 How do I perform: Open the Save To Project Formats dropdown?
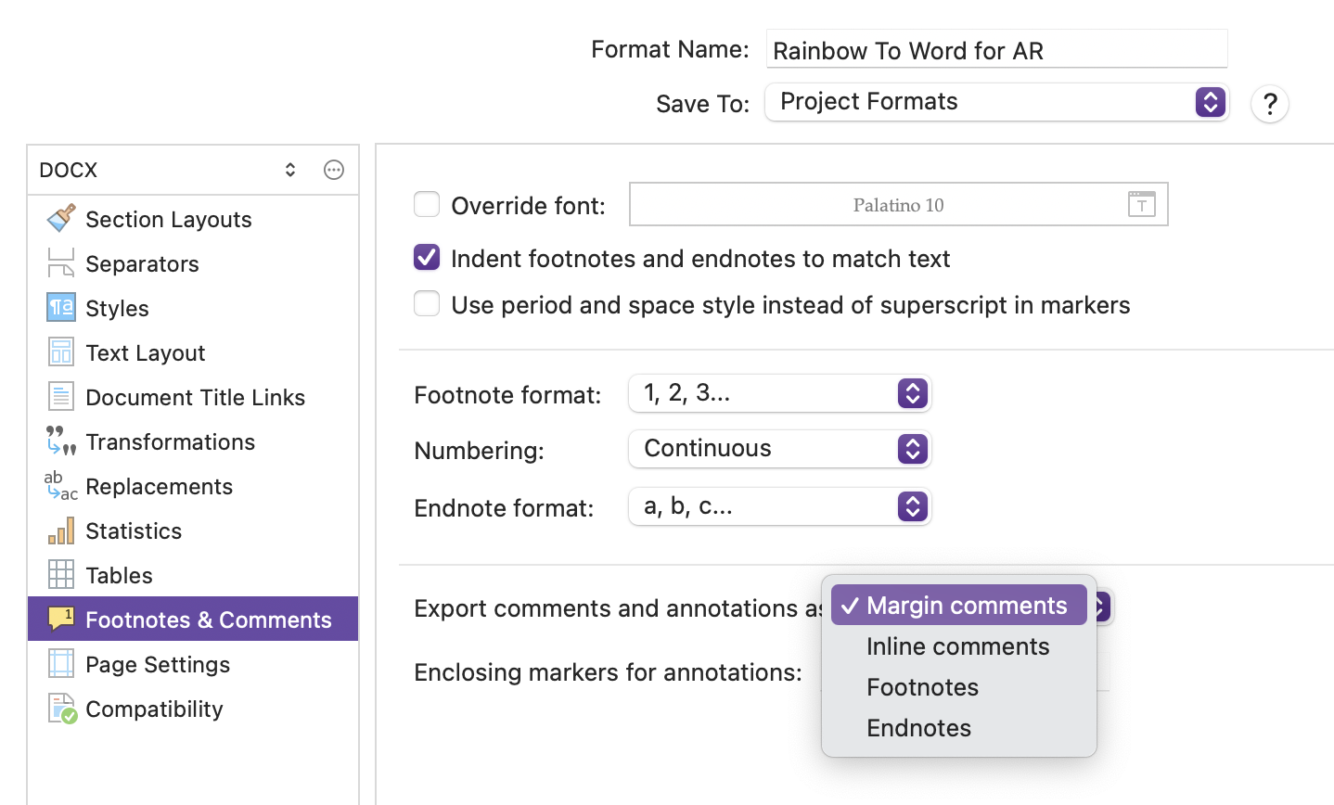pos(997,102)
